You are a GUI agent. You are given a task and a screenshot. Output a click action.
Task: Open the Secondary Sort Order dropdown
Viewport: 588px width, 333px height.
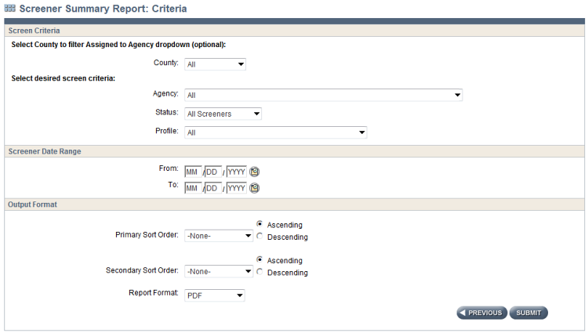point(219,271)
